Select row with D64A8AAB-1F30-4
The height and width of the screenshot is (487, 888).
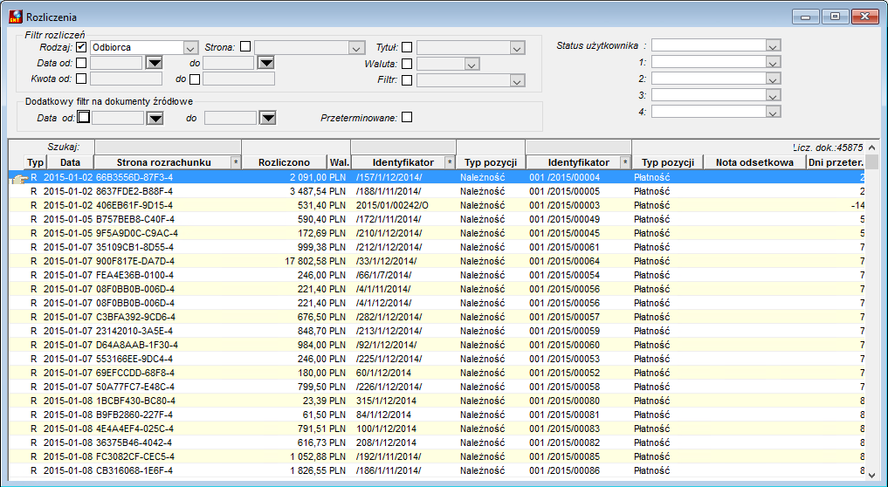click(x=437, y=345)
